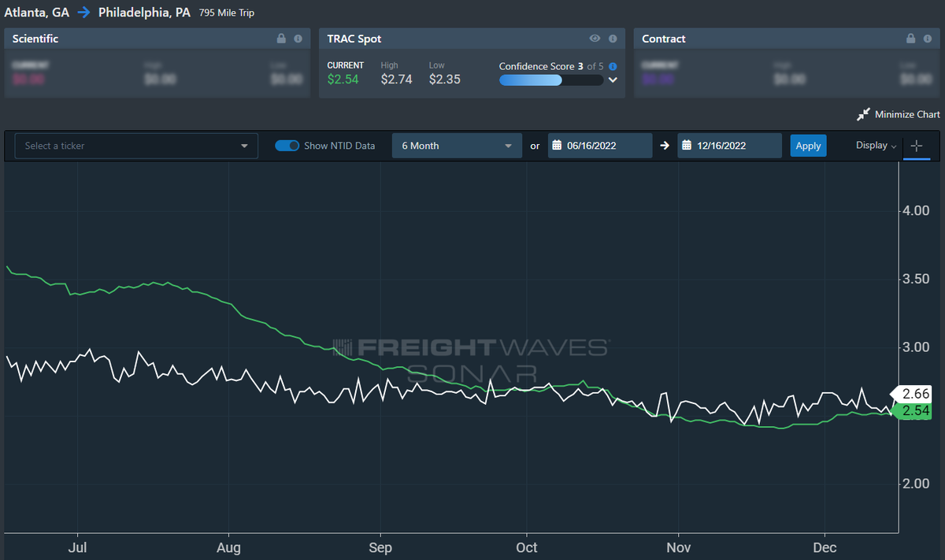
Task: Click the Jul label on the time axis
Action: (x=77, y=547)
